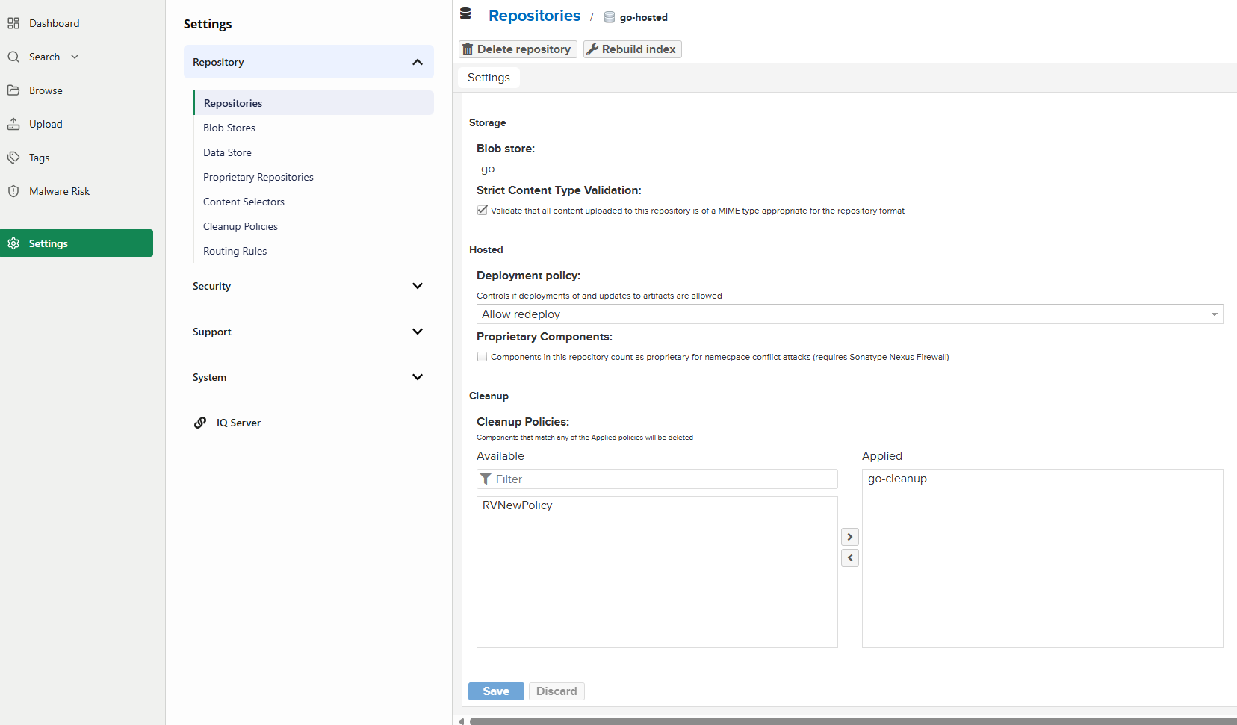This screenshot has height=725, width=1237.
Task: Click the Repositories database icon in header
Action: pyautogui.click(x=465, y=13)
